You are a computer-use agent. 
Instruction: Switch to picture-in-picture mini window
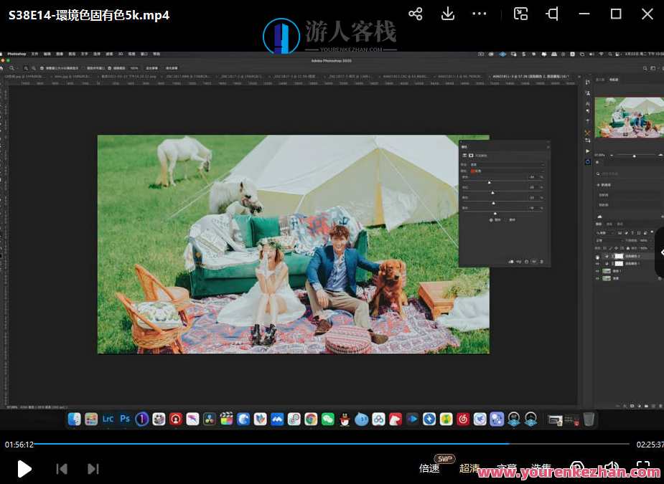(521, 14)
